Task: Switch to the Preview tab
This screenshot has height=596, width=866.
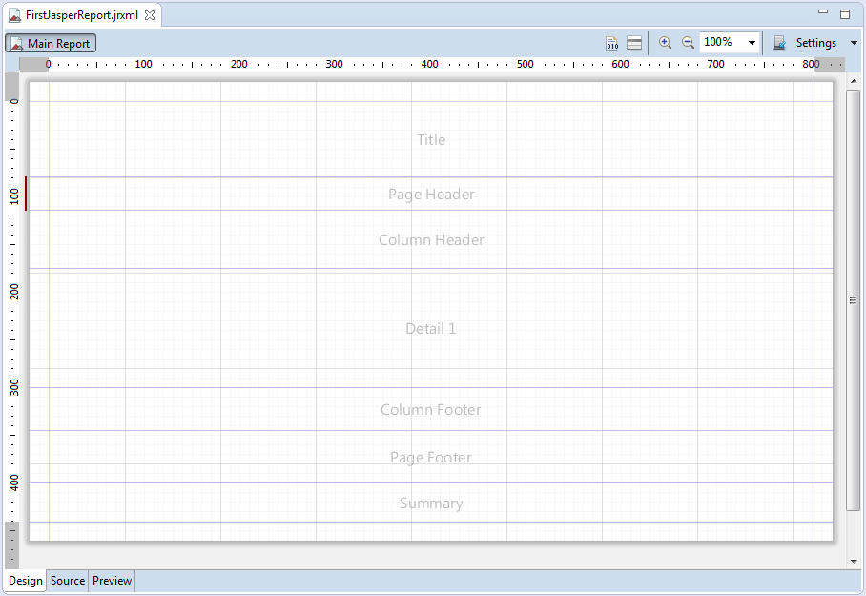Action: [112, 581]
